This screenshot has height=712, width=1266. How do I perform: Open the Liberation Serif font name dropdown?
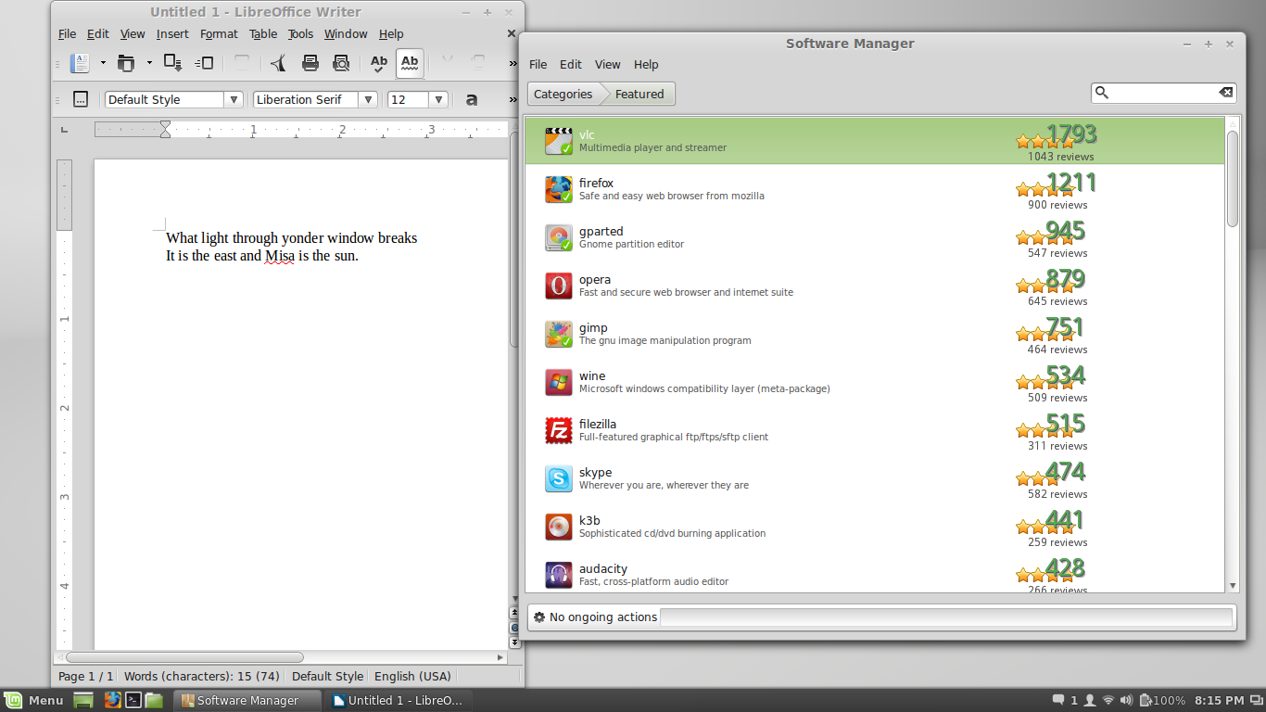(x=368, y=99)
